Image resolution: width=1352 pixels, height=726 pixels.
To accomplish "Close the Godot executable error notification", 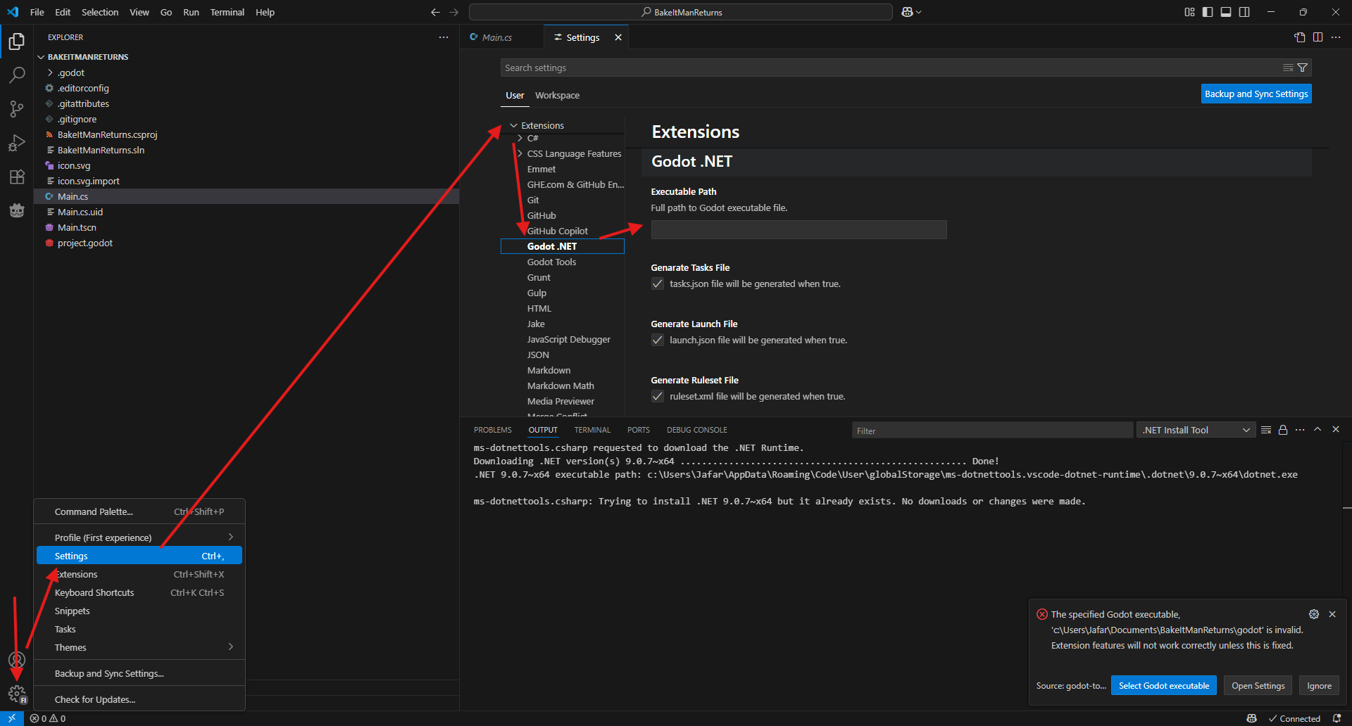I will (1332, 614).
